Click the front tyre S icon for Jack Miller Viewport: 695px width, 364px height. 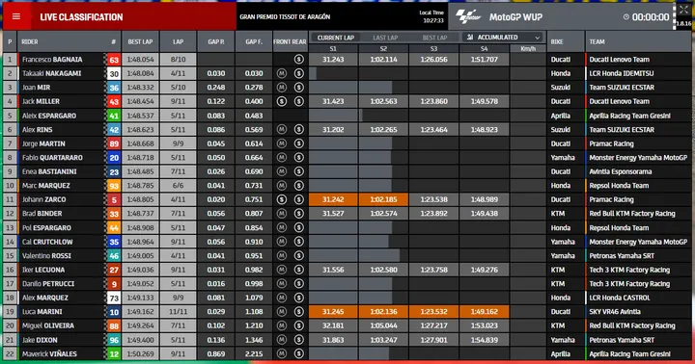282,101
